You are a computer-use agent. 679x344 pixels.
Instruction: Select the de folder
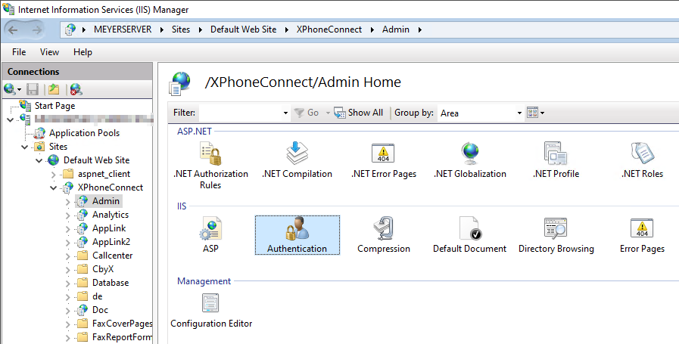[98, 296]
